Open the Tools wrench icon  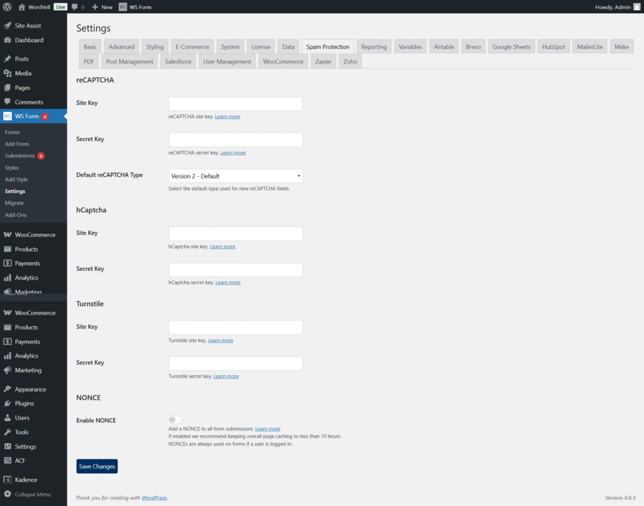(8, 432)
